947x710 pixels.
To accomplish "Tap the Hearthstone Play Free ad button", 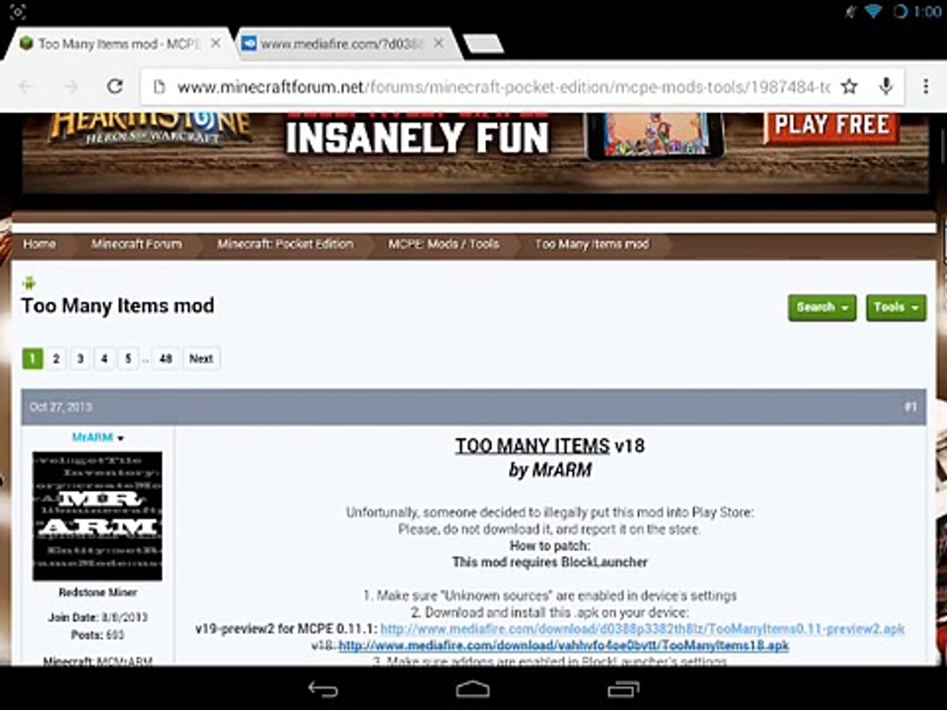I will coord(831,125).
